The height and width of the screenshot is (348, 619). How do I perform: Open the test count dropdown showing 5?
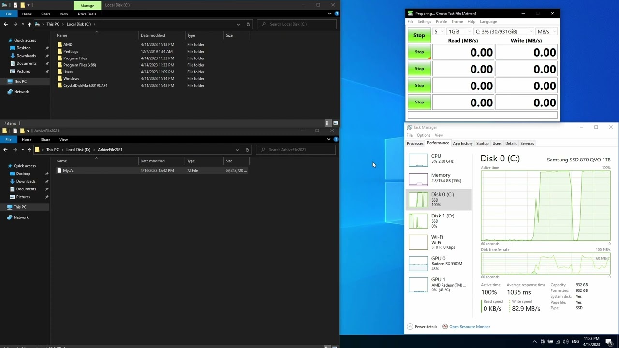[438, 32]
